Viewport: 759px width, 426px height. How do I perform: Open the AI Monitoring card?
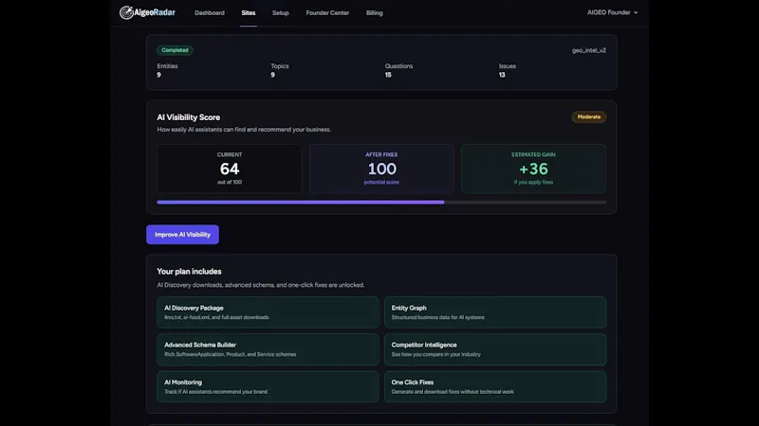click(268, 386)
